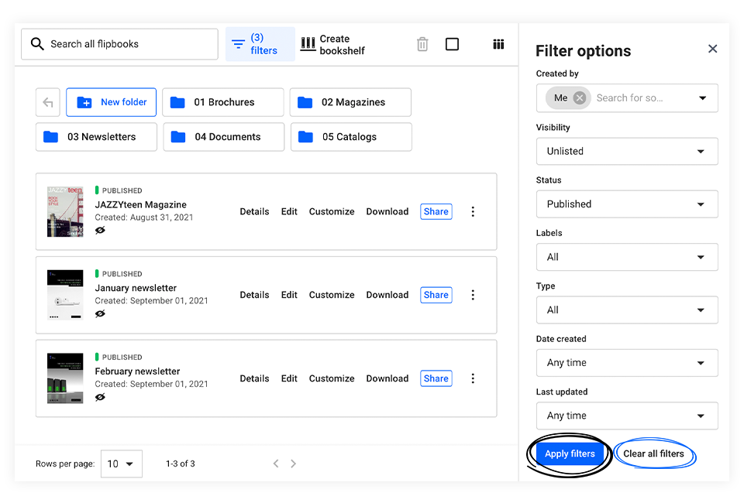This screenshot has width=744, height=503.
Task: Click the back arrow folder button
Action: [48, 102]
